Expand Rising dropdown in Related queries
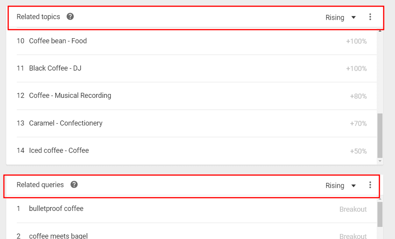Screen dimensions: 395x239 pos(340,186)
